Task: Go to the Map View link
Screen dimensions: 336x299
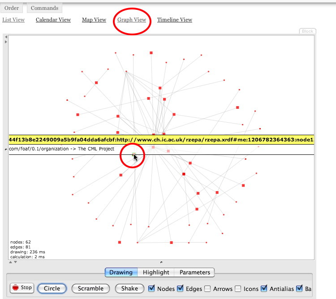Action: [x=94, y=20]
